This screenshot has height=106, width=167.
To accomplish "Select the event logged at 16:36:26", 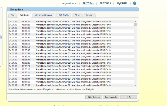I will point(71,63).
